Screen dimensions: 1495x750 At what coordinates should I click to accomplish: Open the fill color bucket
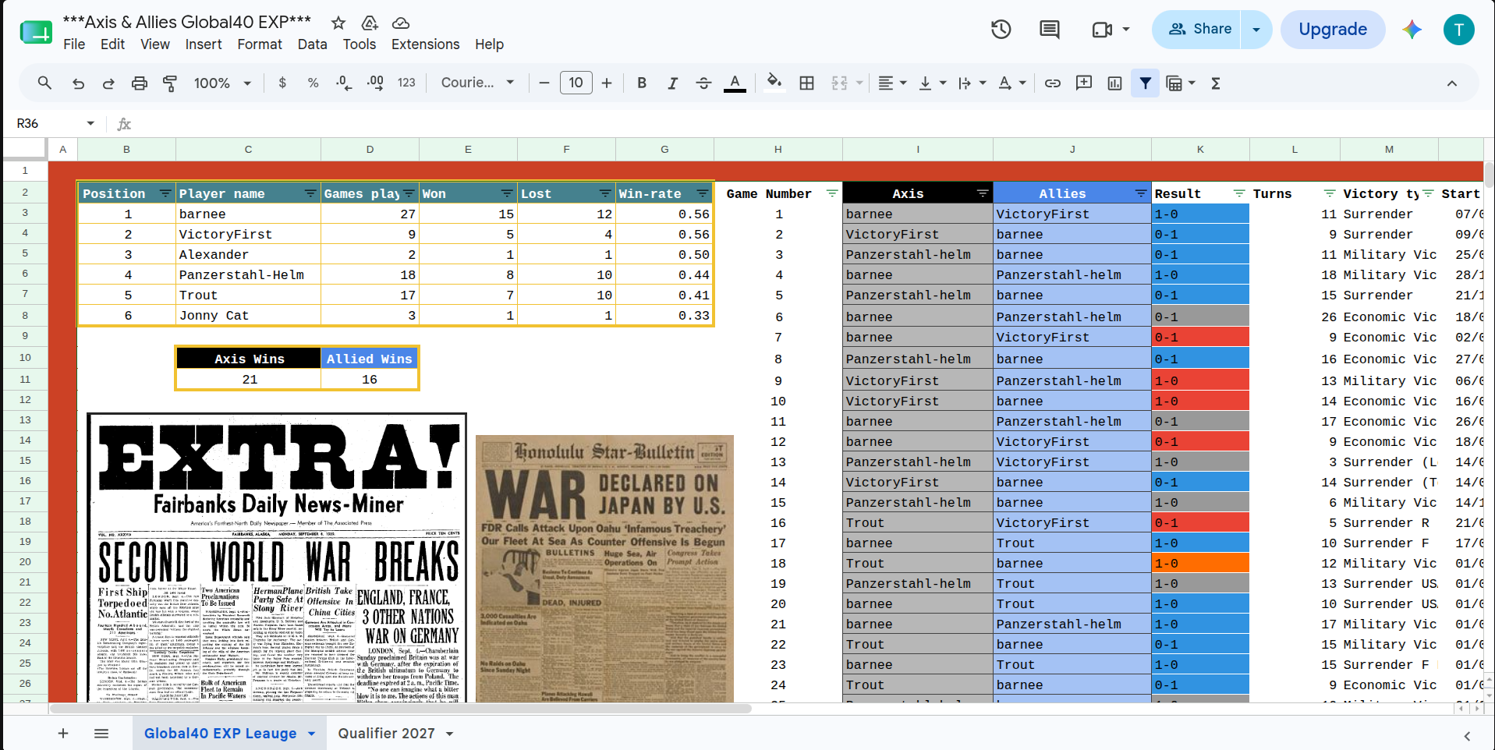coord(774,83)
